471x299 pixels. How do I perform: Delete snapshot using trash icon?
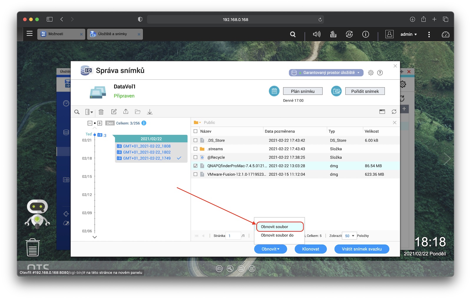[101, 112]
